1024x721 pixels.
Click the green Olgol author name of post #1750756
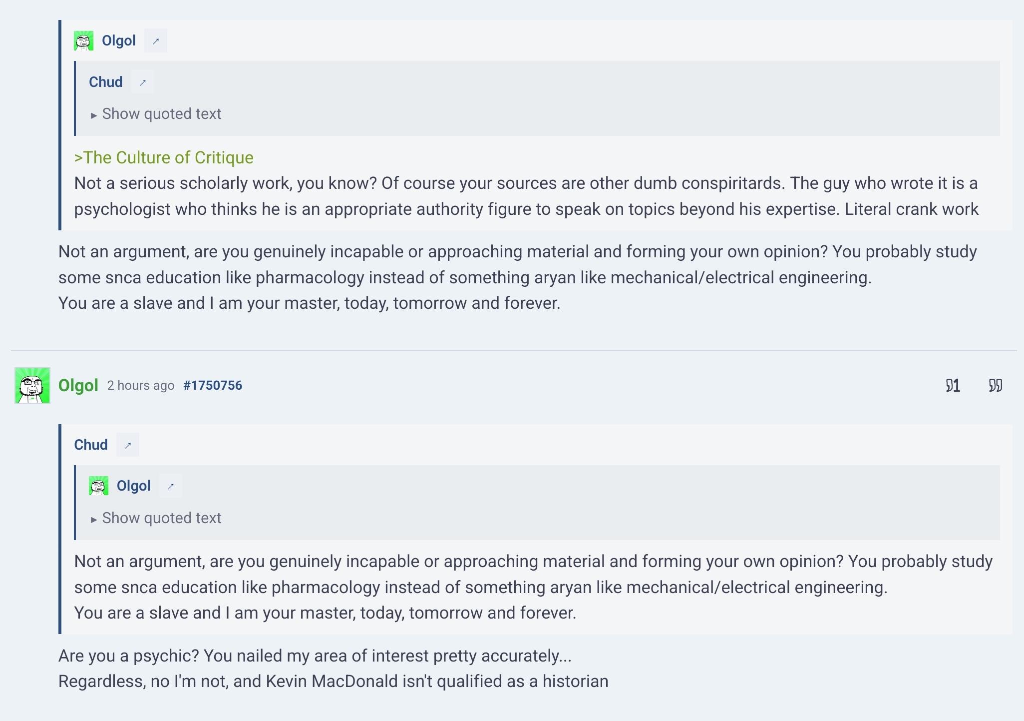pyautogui.click(x=78, y=385)
